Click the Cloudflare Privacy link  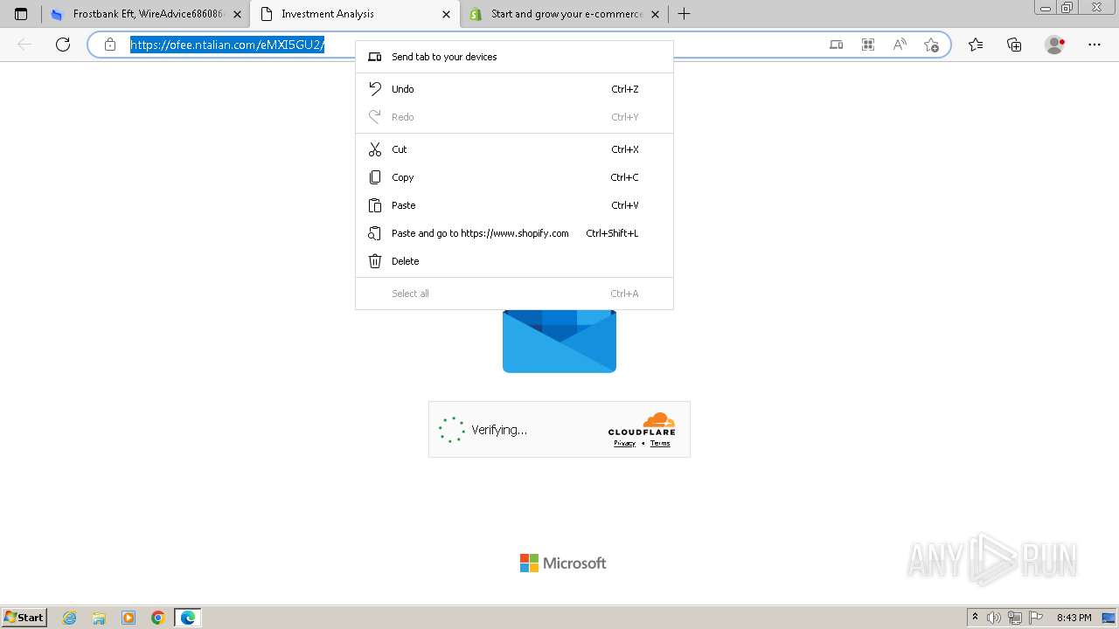[624, 443]
